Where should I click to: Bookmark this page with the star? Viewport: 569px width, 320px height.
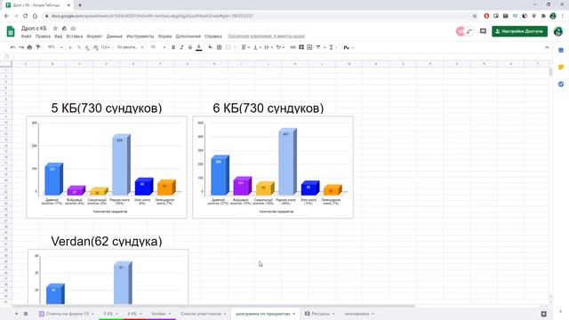(475, 16)
